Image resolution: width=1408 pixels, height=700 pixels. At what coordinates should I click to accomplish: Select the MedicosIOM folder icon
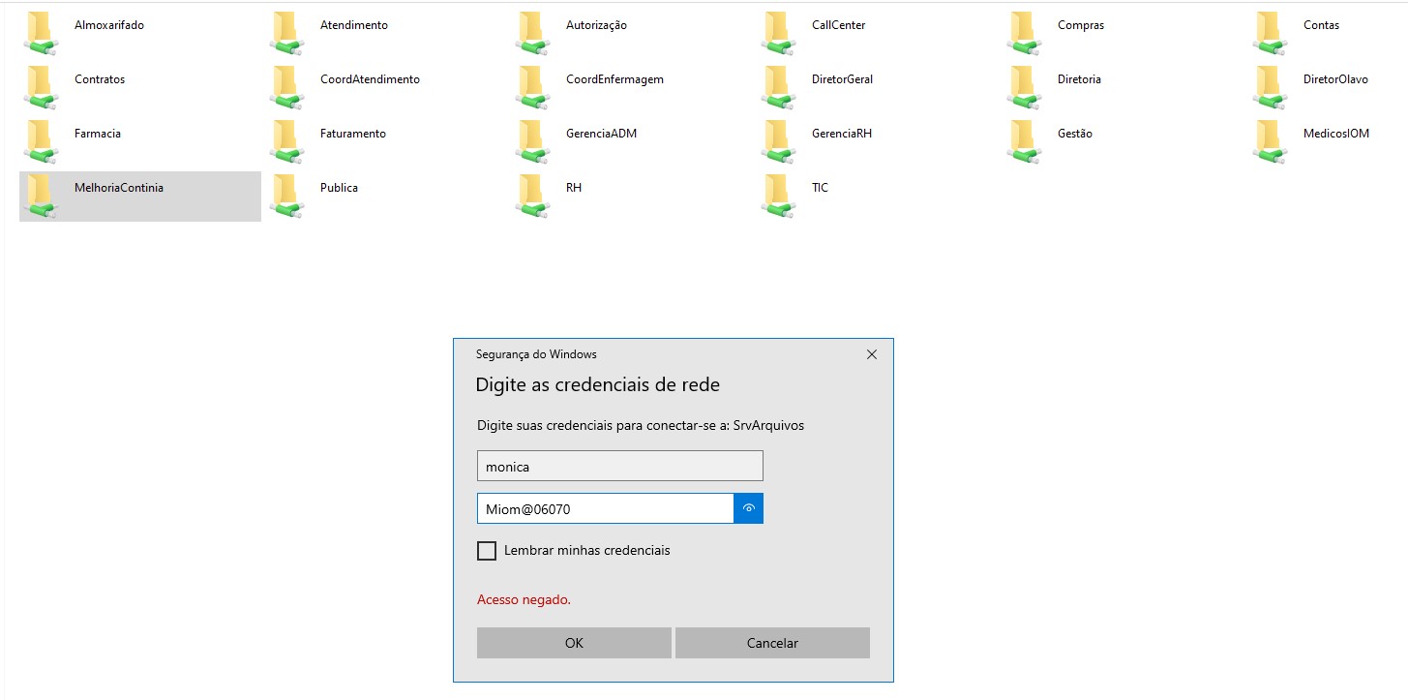pyautogui.click(x=1271, y=141)
